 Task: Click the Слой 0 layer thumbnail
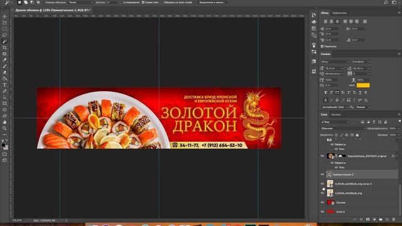[330, 212]
